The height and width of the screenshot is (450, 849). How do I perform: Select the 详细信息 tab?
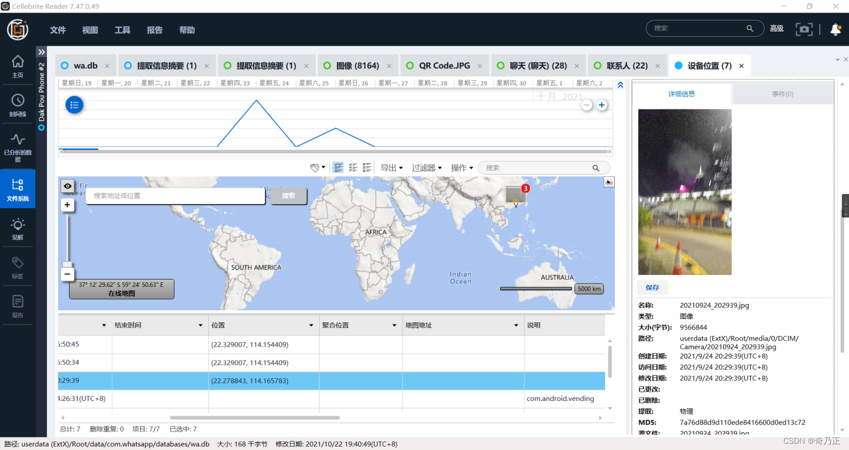click(682, 94)
